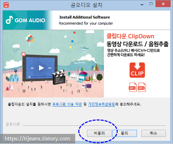Click the '동영상 다운로드 / 음원추출' text
The height and width of the screenshot is (145, 173).
pos(137,44)
